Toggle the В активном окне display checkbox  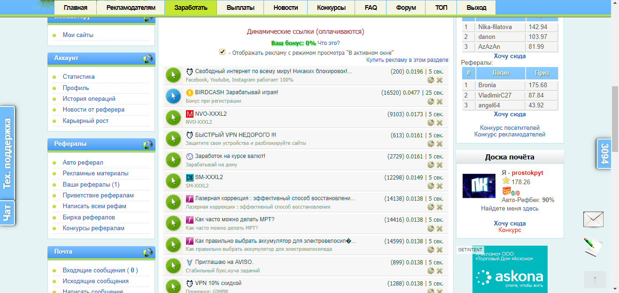[222, 52]
